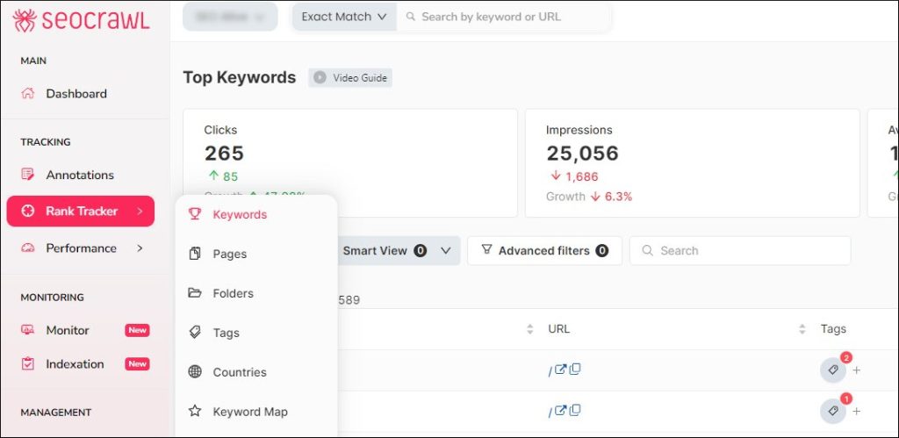Click the first row's URL slash link
Image resolution: width=899 pixels, height=438 pixels.
click(x=550, y=371)
